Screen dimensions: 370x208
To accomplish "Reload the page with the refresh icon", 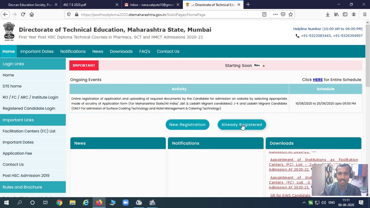I will click(x=23, y=14).
